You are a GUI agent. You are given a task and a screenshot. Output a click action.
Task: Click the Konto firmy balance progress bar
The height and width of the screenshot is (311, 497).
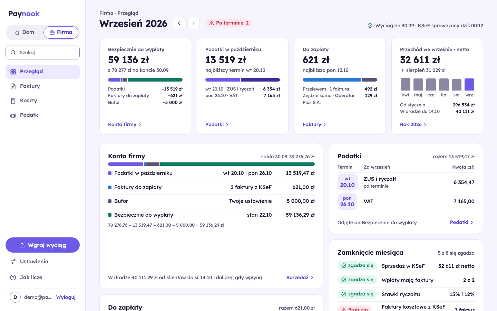211,164
